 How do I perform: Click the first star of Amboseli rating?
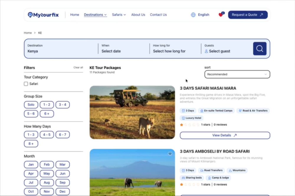(181, 185)
